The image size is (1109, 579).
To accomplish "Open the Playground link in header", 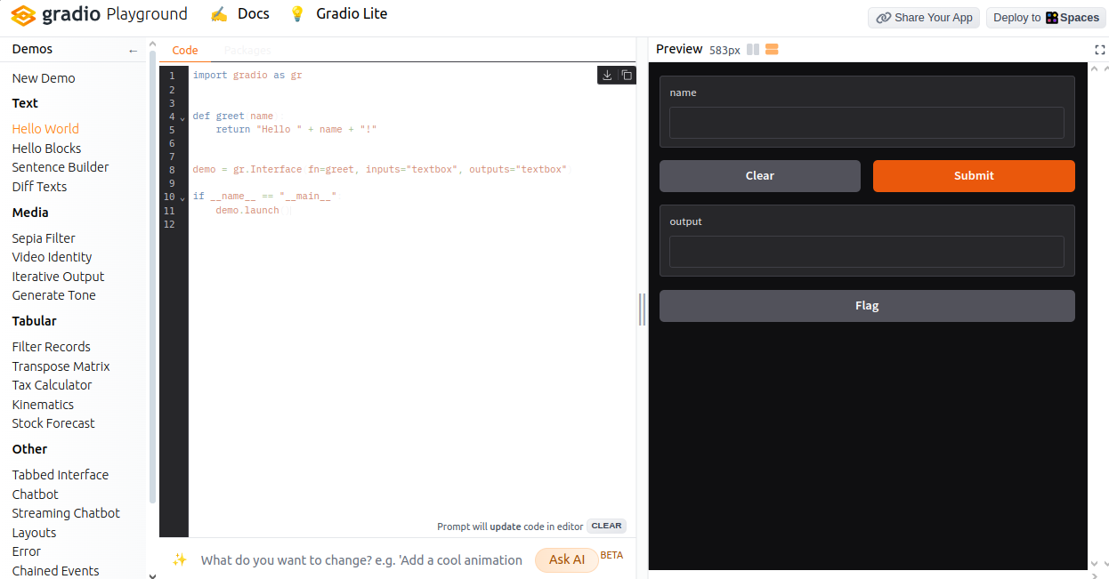I will (147, 14).
